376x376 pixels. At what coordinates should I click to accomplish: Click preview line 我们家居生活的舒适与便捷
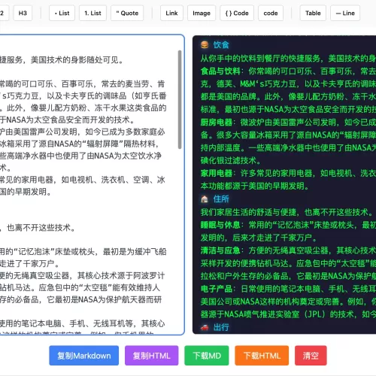click(287, 212)
